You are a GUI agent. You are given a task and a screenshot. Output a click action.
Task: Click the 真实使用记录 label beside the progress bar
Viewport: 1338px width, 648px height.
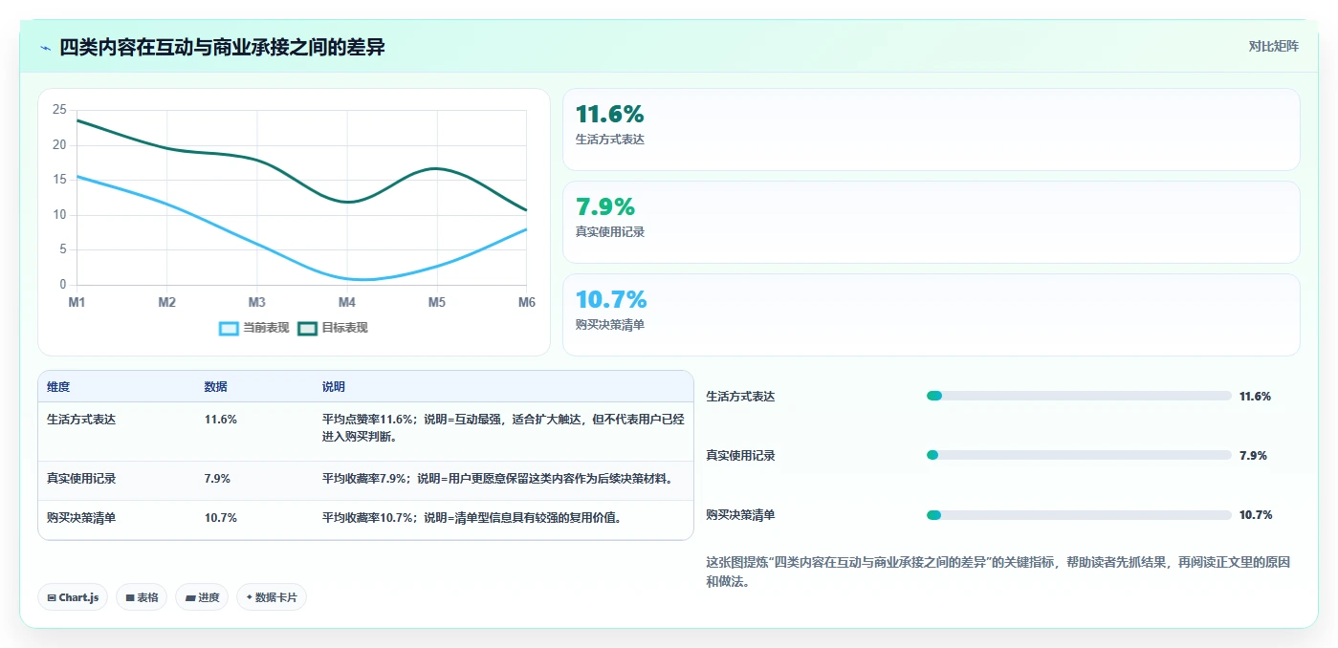click(740, 455)
